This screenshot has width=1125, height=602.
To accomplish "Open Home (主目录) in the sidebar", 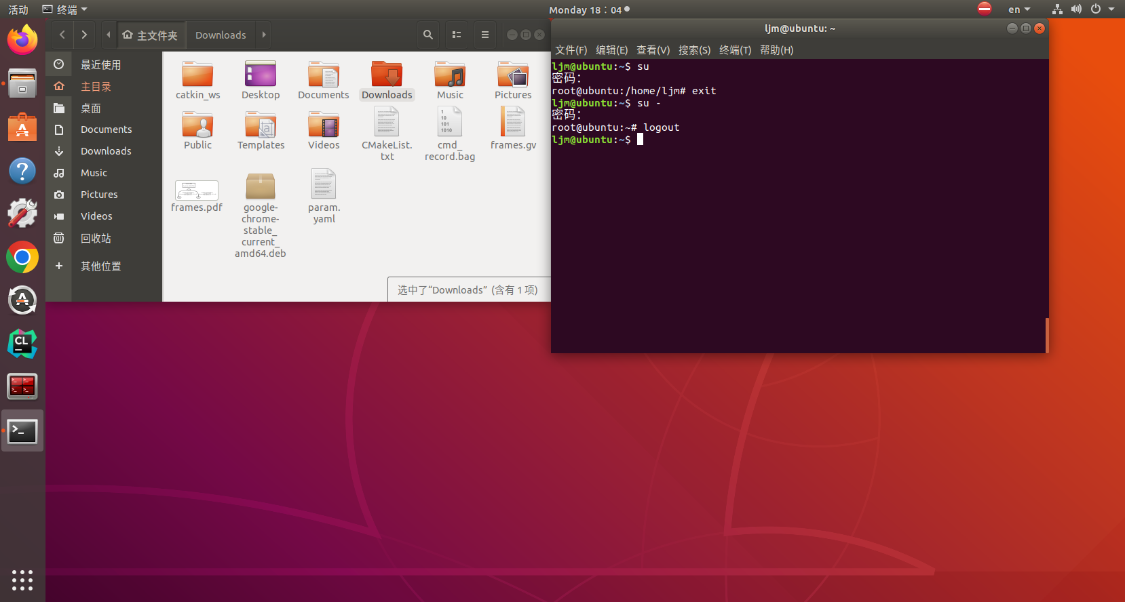I will tap(103, 86).
